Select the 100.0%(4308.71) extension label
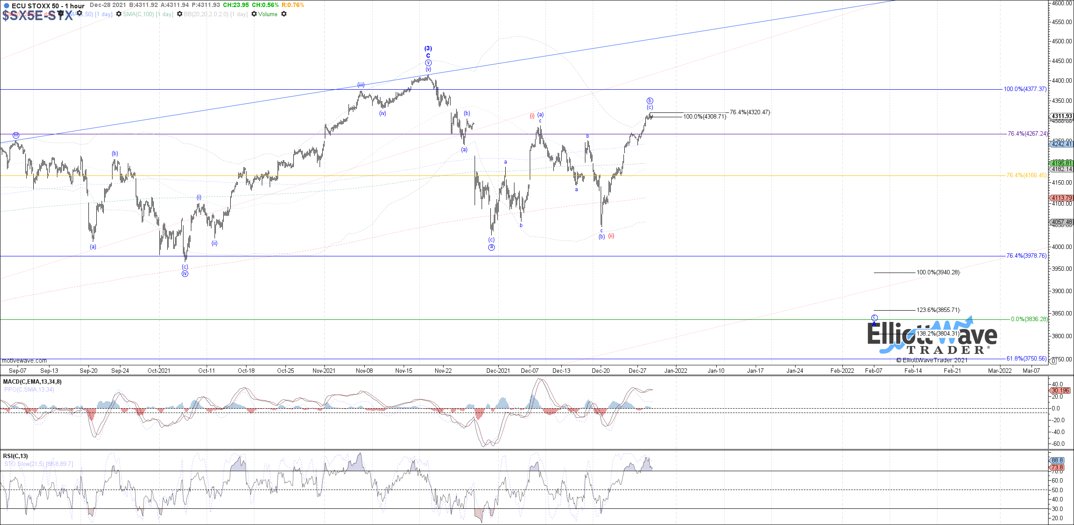The height and width of the screenshot is (525, 1074). [705, 116]
